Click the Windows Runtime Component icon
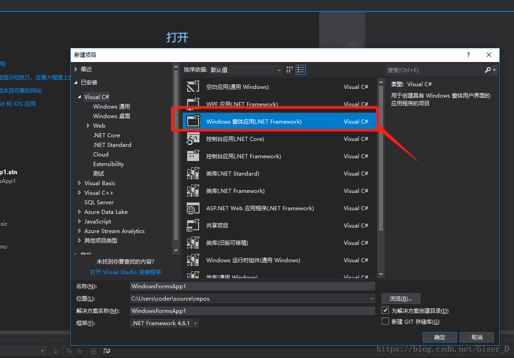The height and width of the screenshot is (358, 514). 193,260
